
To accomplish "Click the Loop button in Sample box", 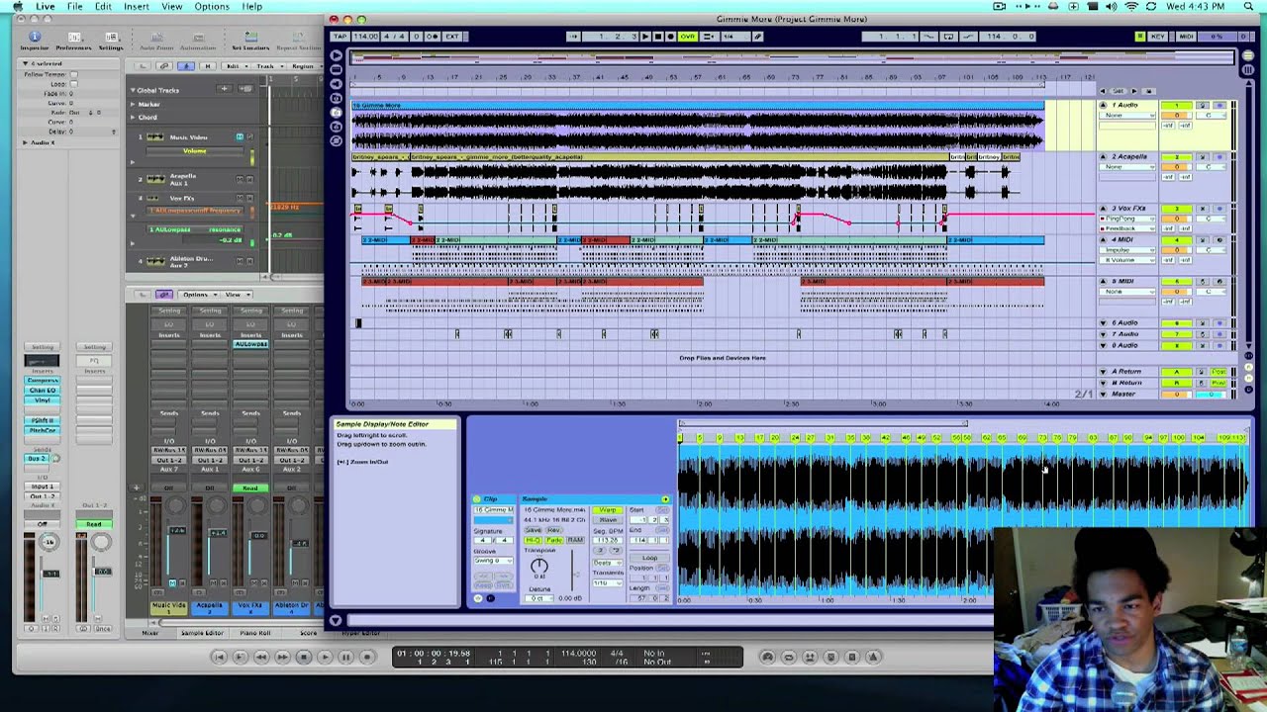I will pos(650,558).
